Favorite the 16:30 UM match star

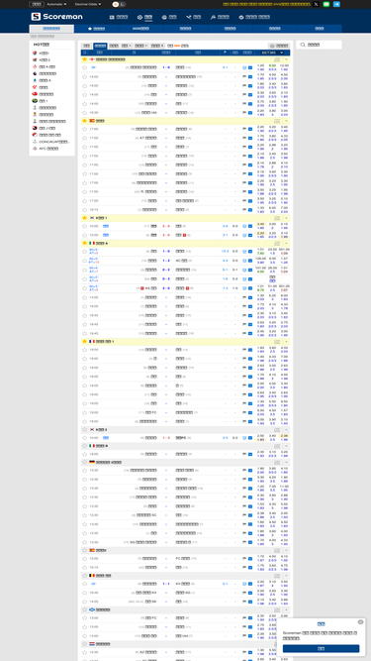pyautogui.click(x=84, y=113)
